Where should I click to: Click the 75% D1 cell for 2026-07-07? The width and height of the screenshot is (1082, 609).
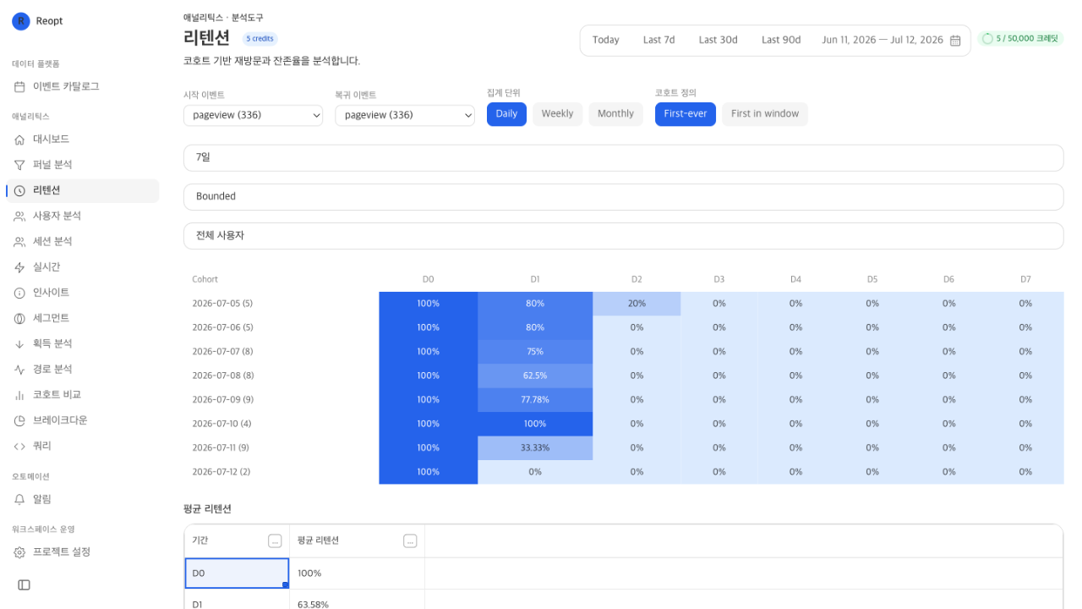click(x=535, y=352)
